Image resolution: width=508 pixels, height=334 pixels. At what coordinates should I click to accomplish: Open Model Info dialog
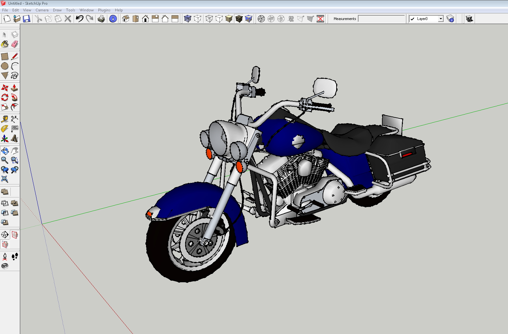tap(113, 19)
